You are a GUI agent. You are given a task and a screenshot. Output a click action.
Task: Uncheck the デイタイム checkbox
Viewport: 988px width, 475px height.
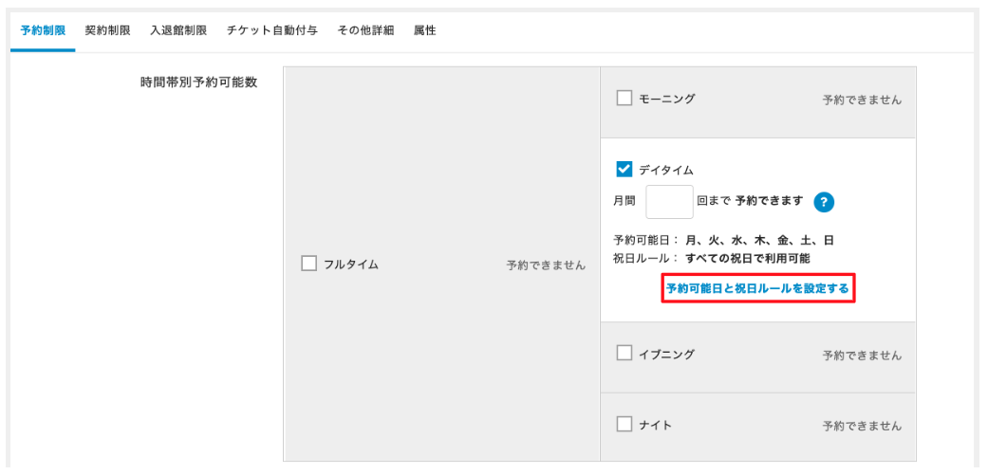click(624, 170)
